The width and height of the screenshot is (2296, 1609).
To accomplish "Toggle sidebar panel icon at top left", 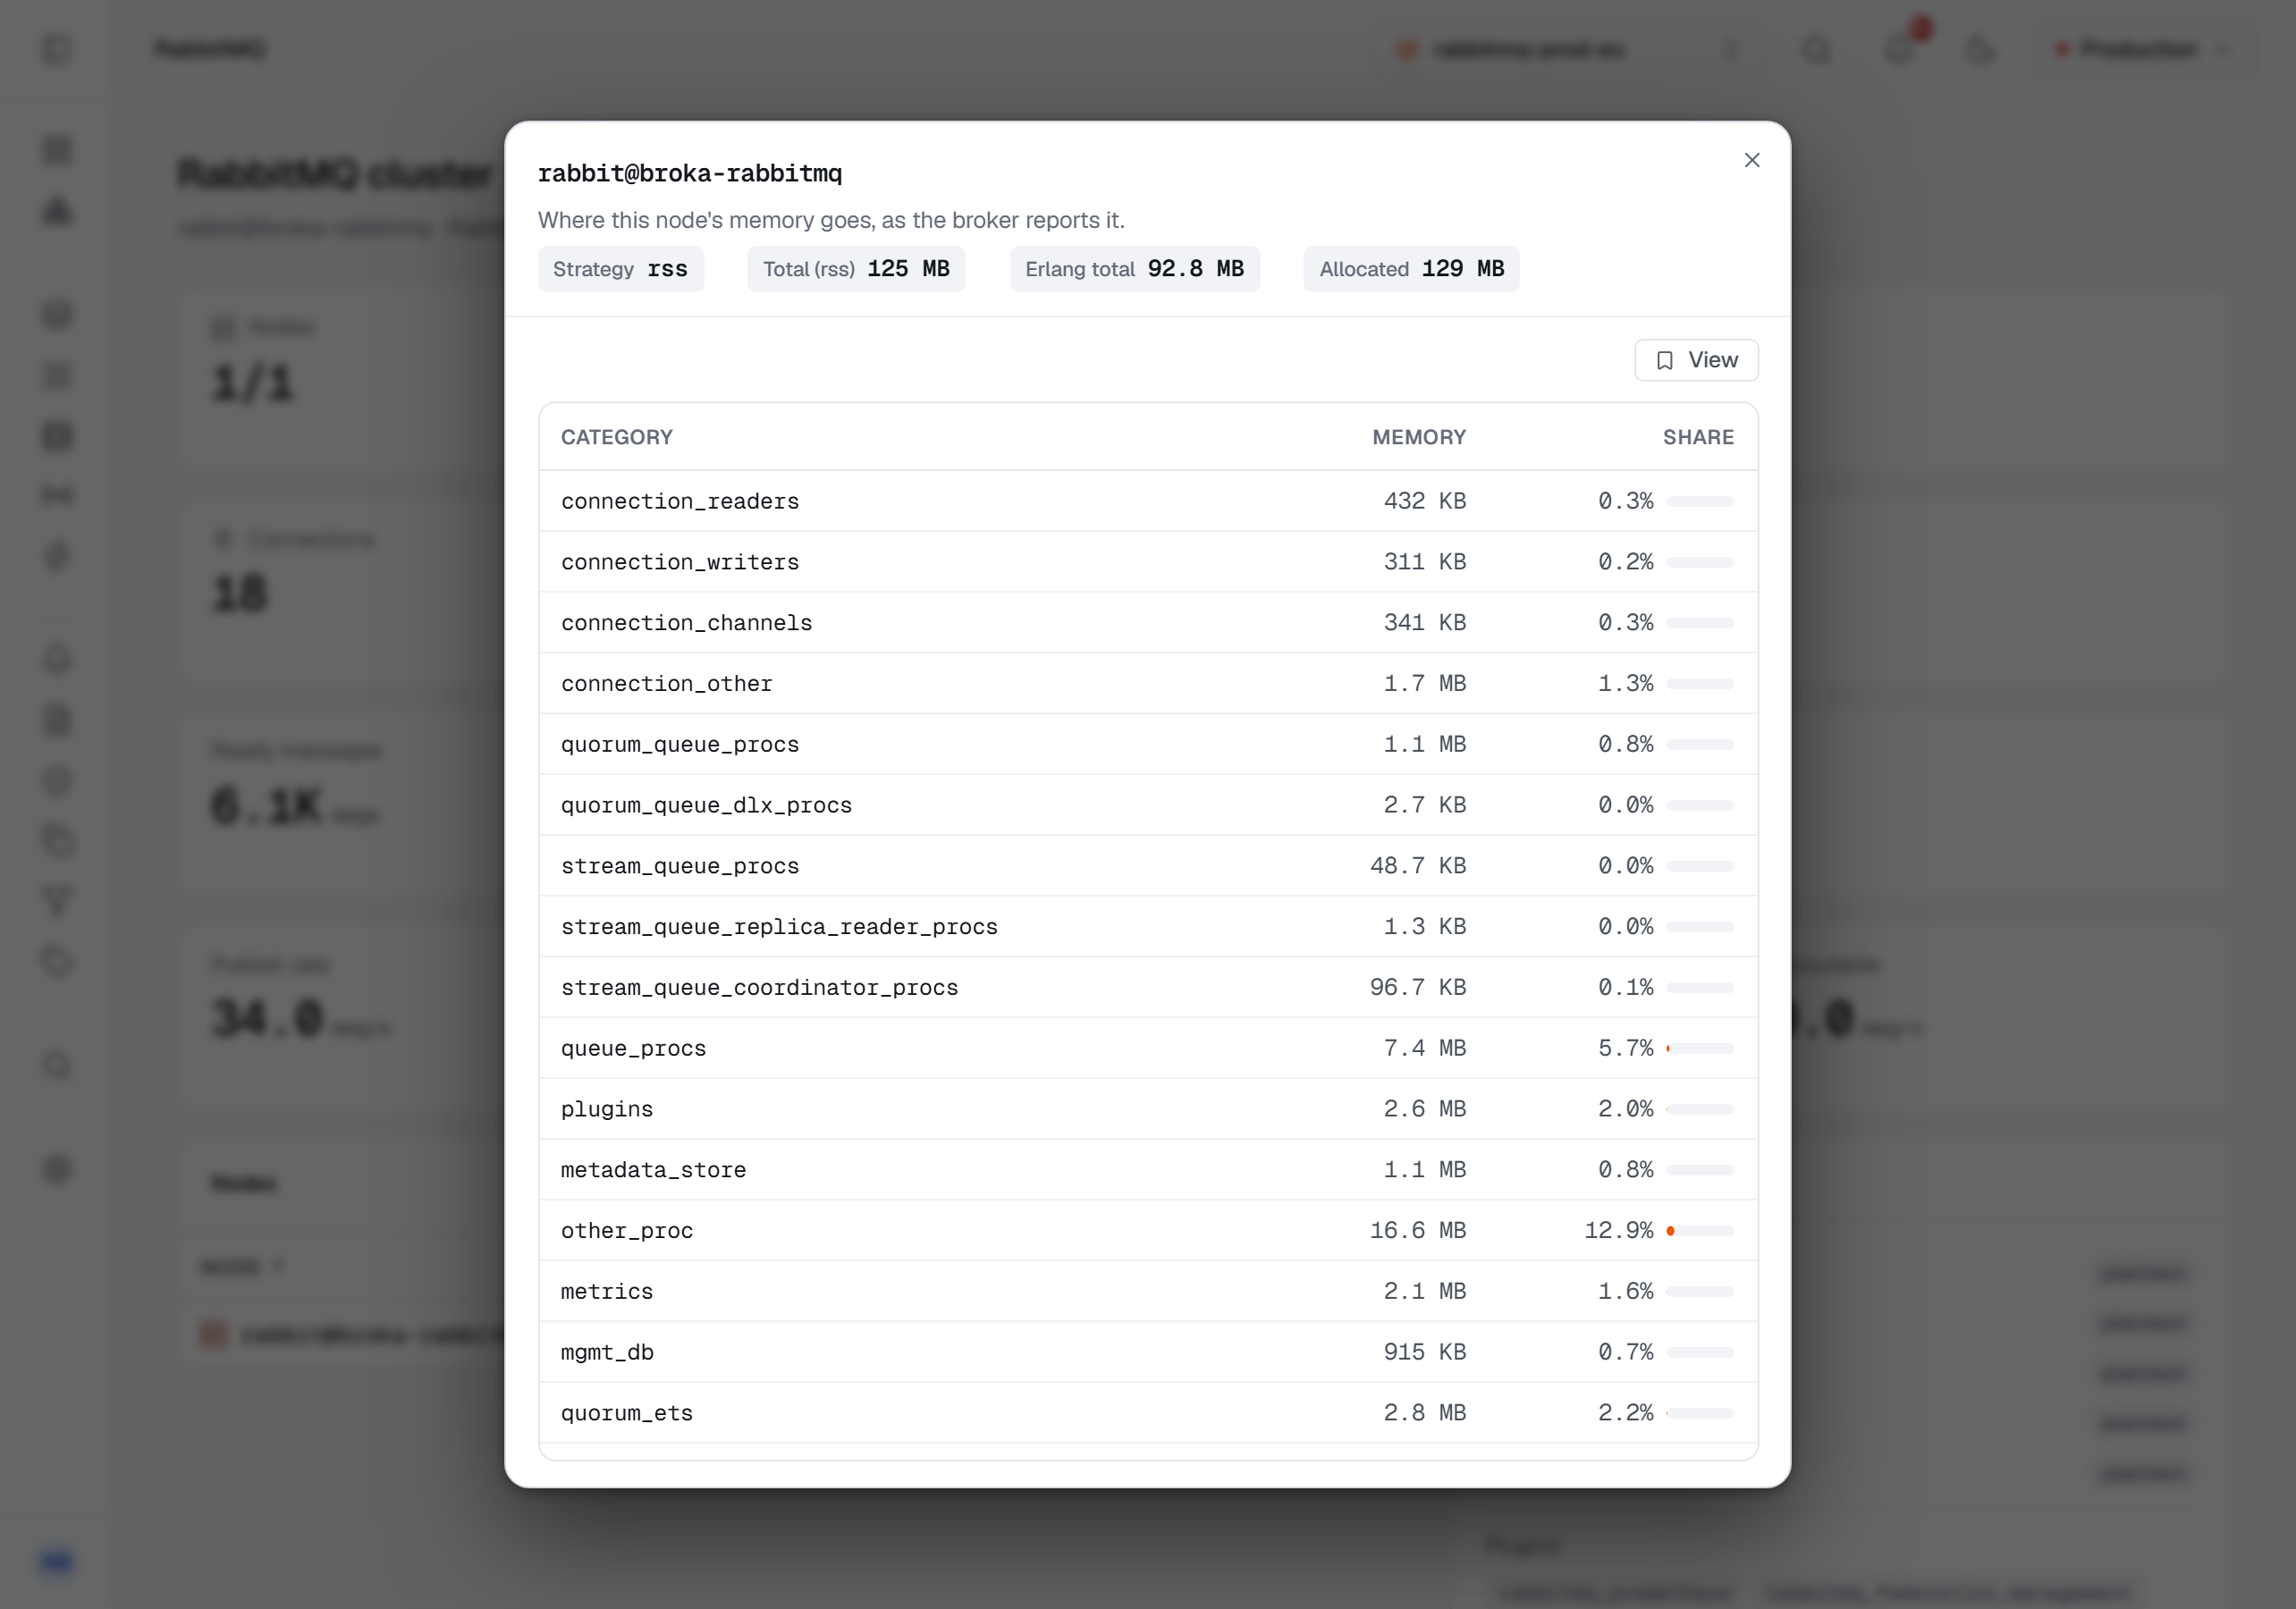I will coord(58,49).
